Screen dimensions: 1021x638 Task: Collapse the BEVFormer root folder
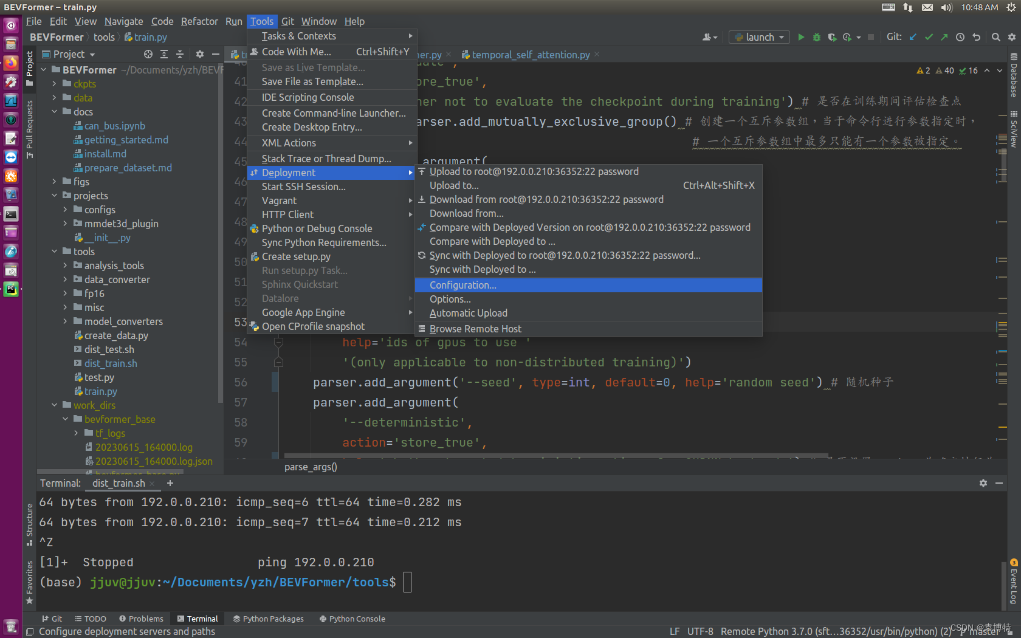point(44,70)
